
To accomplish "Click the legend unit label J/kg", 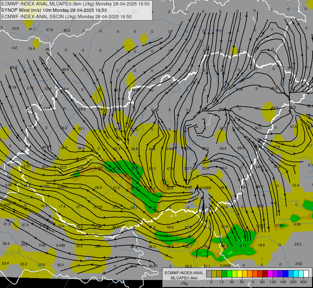I will (184, 283).
